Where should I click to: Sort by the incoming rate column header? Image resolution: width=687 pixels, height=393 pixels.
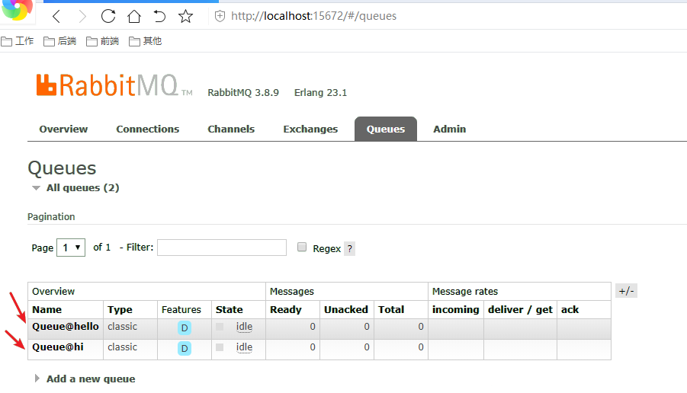[456, 310]
